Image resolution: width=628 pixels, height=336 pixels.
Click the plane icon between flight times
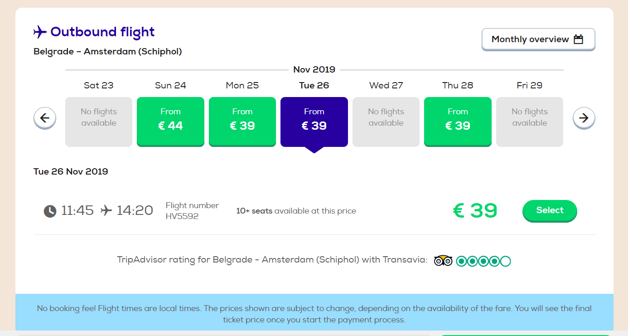(x=106, y=210)
